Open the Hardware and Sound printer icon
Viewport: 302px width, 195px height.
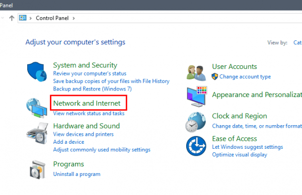tap(37, 133)
